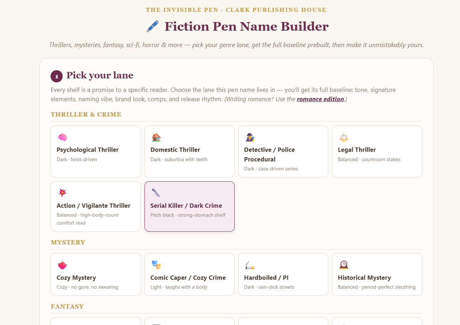Select the Psychological Thriller lane

tap(96, 151)
